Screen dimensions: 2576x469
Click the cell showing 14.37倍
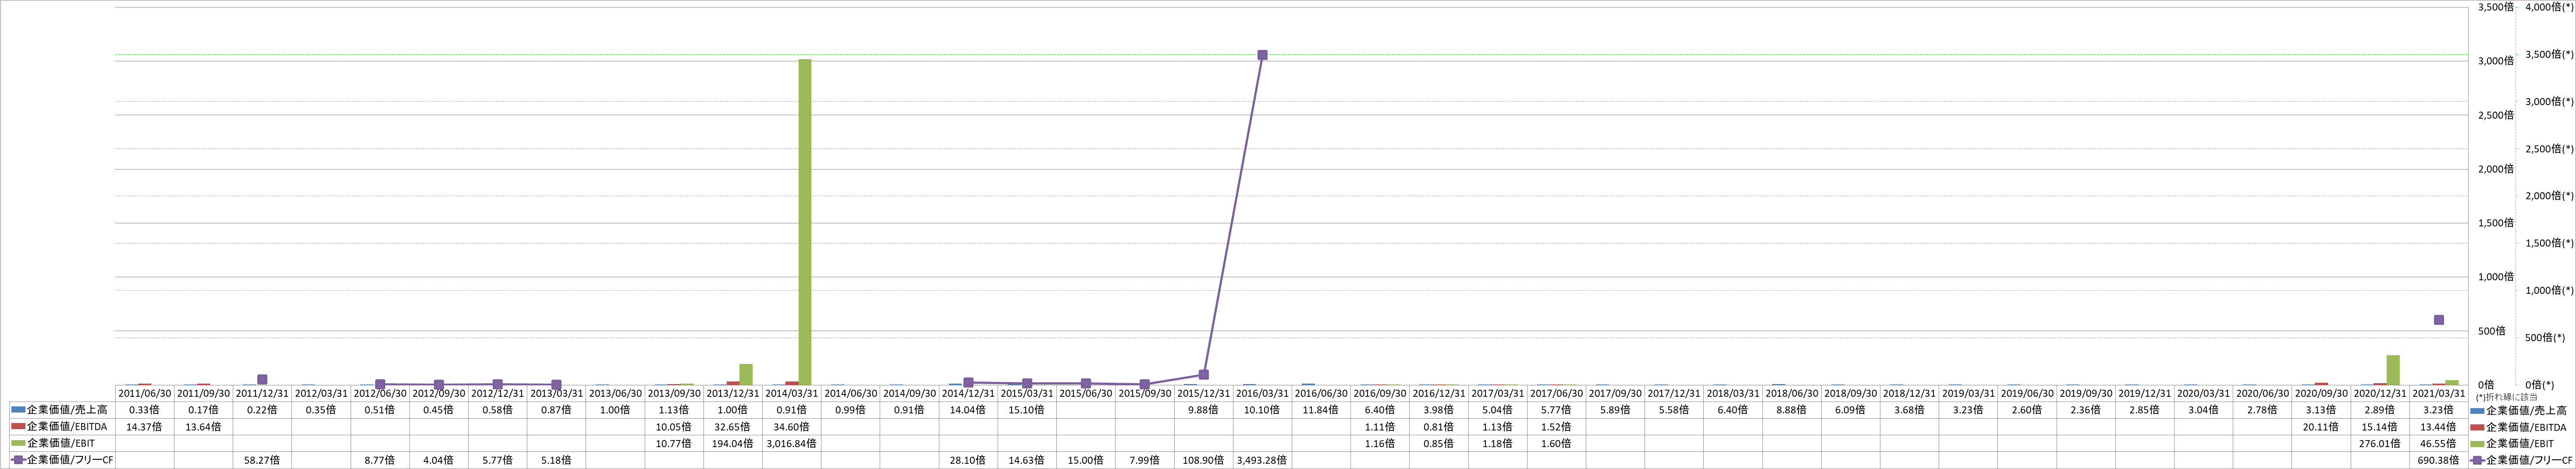coord(145,427)
